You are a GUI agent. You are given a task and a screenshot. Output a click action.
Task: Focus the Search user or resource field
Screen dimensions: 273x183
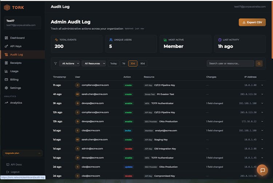click(x=230, y=64)
